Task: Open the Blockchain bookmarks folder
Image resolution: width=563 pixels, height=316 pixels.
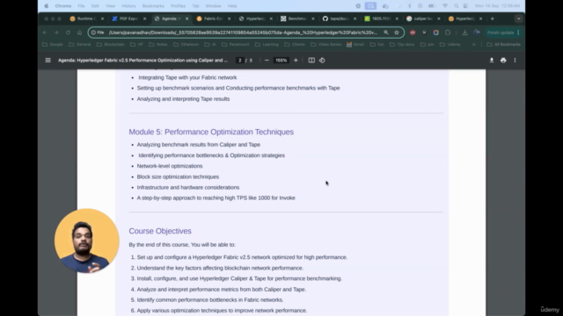Action: [112, 45]
